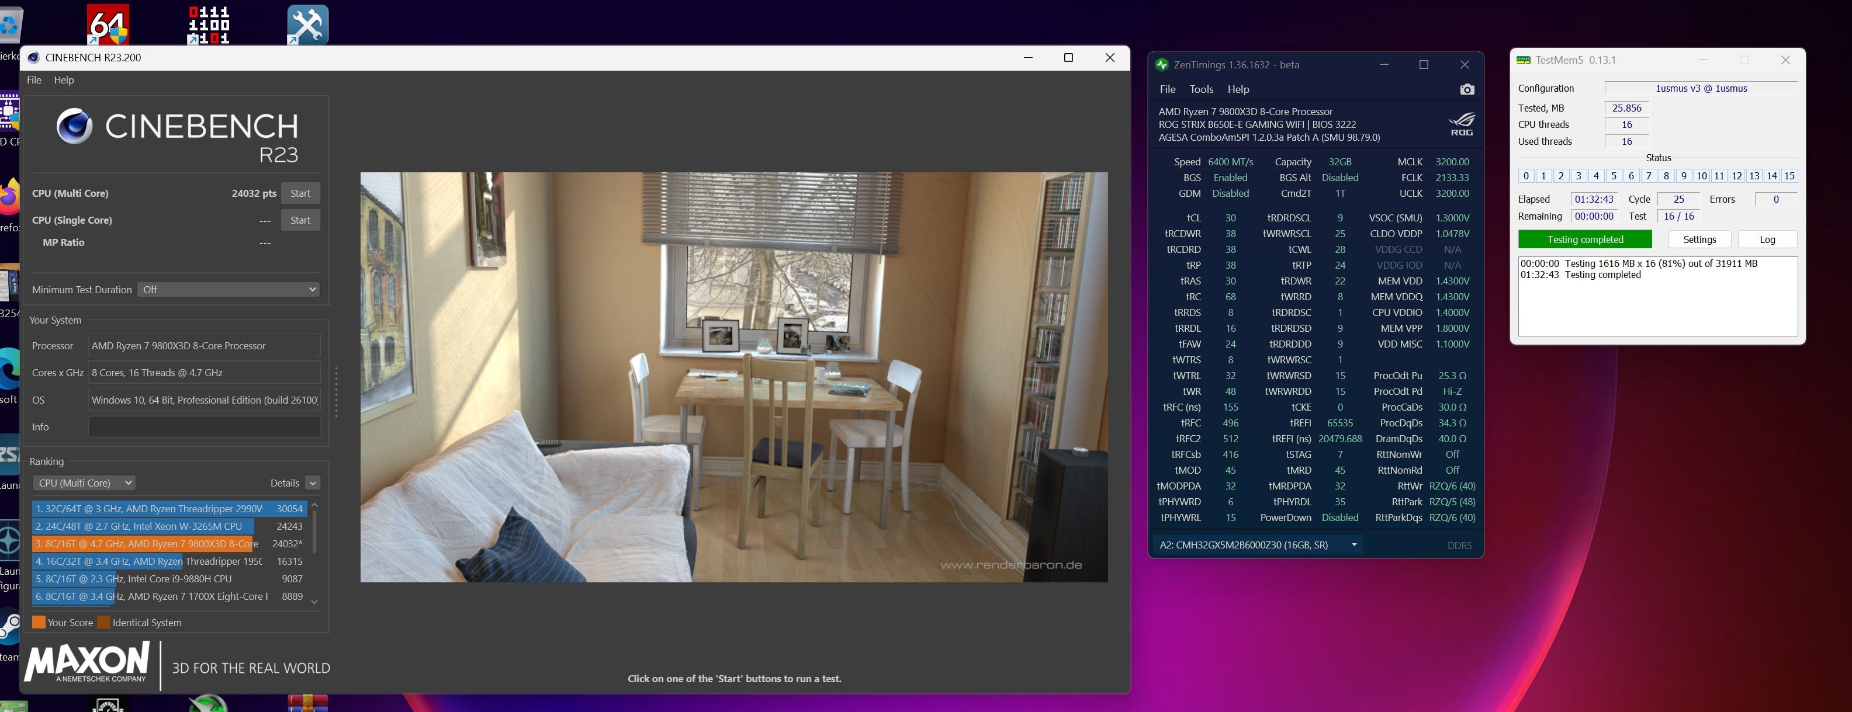Click the TestMem5 Settings button
Screen dimensions: 1852x712
pos(1699,239)
